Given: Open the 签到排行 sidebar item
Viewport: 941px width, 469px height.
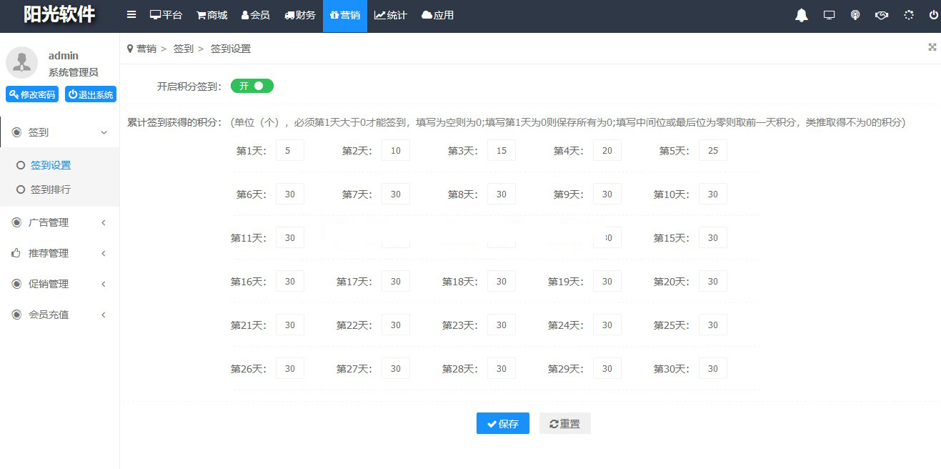Looking at the screenshot, I should point(50,189).
